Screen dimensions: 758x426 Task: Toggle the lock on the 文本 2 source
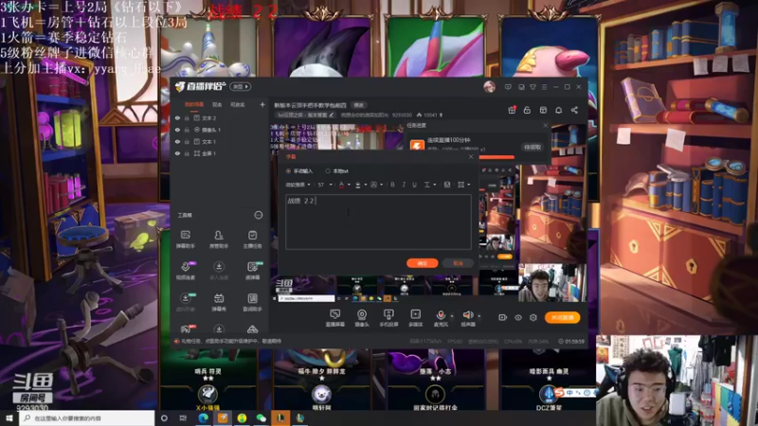(187, 117)
